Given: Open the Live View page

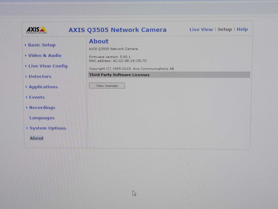Looking at the screenshot, I should point(201,30).
